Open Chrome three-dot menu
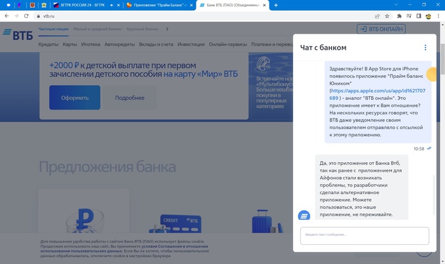 pyautogui.click(x=438, y=15)
